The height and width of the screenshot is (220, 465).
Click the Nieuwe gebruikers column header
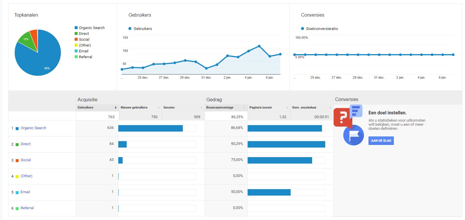(x=134, y=108)
